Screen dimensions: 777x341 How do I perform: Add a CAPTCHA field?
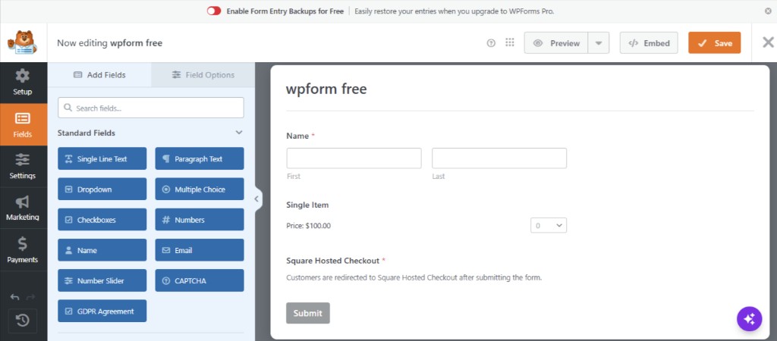tap(200, 280)
